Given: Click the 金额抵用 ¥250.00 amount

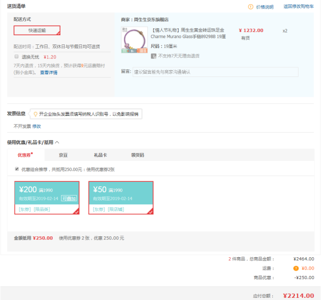Looking at the screenshot, I should (x=43, y=238).
